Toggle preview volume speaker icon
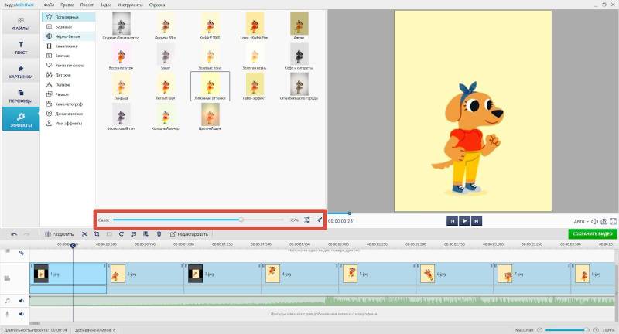The height and width of the screenshot is (334, 619). tap(594, 222)
